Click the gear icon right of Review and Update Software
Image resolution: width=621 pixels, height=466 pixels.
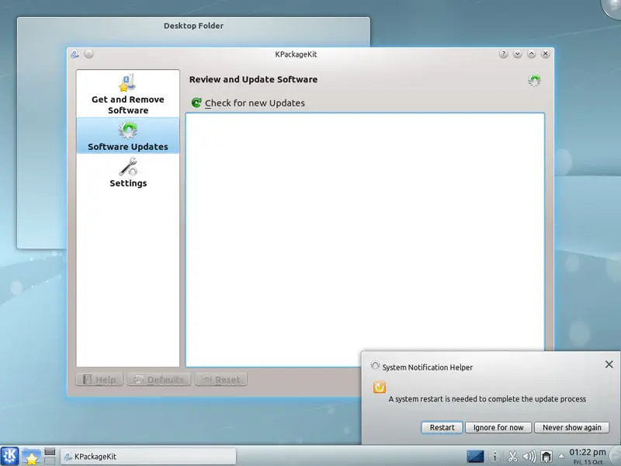click(x=534, y=80)
